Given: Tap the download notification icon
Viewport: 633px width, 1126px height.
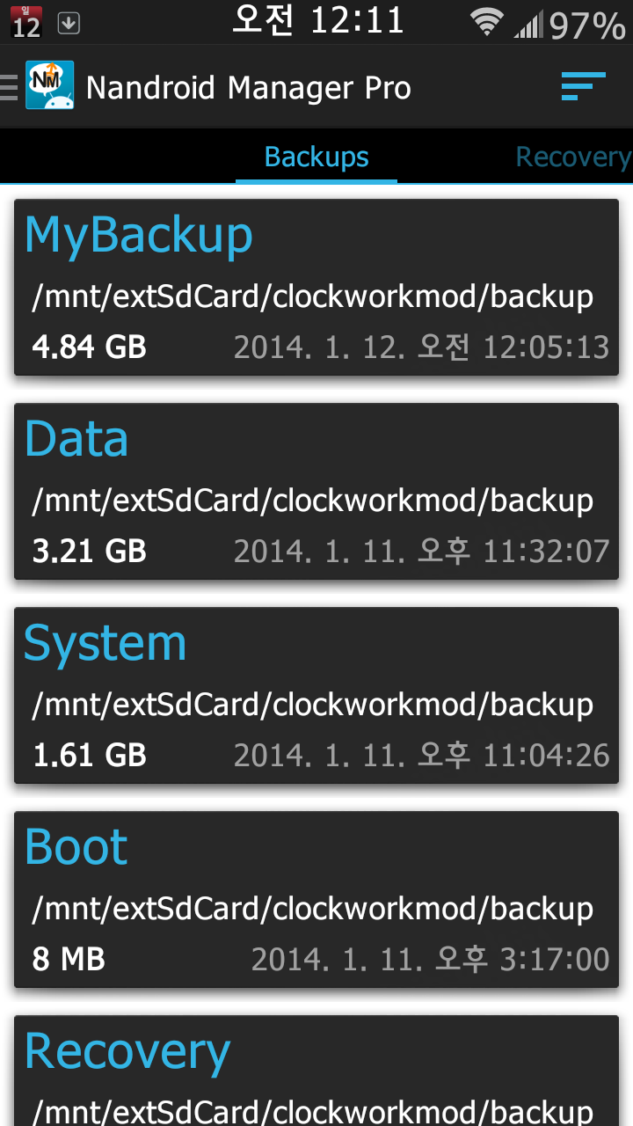Looking at the screenshot, I should pos(69,24).
